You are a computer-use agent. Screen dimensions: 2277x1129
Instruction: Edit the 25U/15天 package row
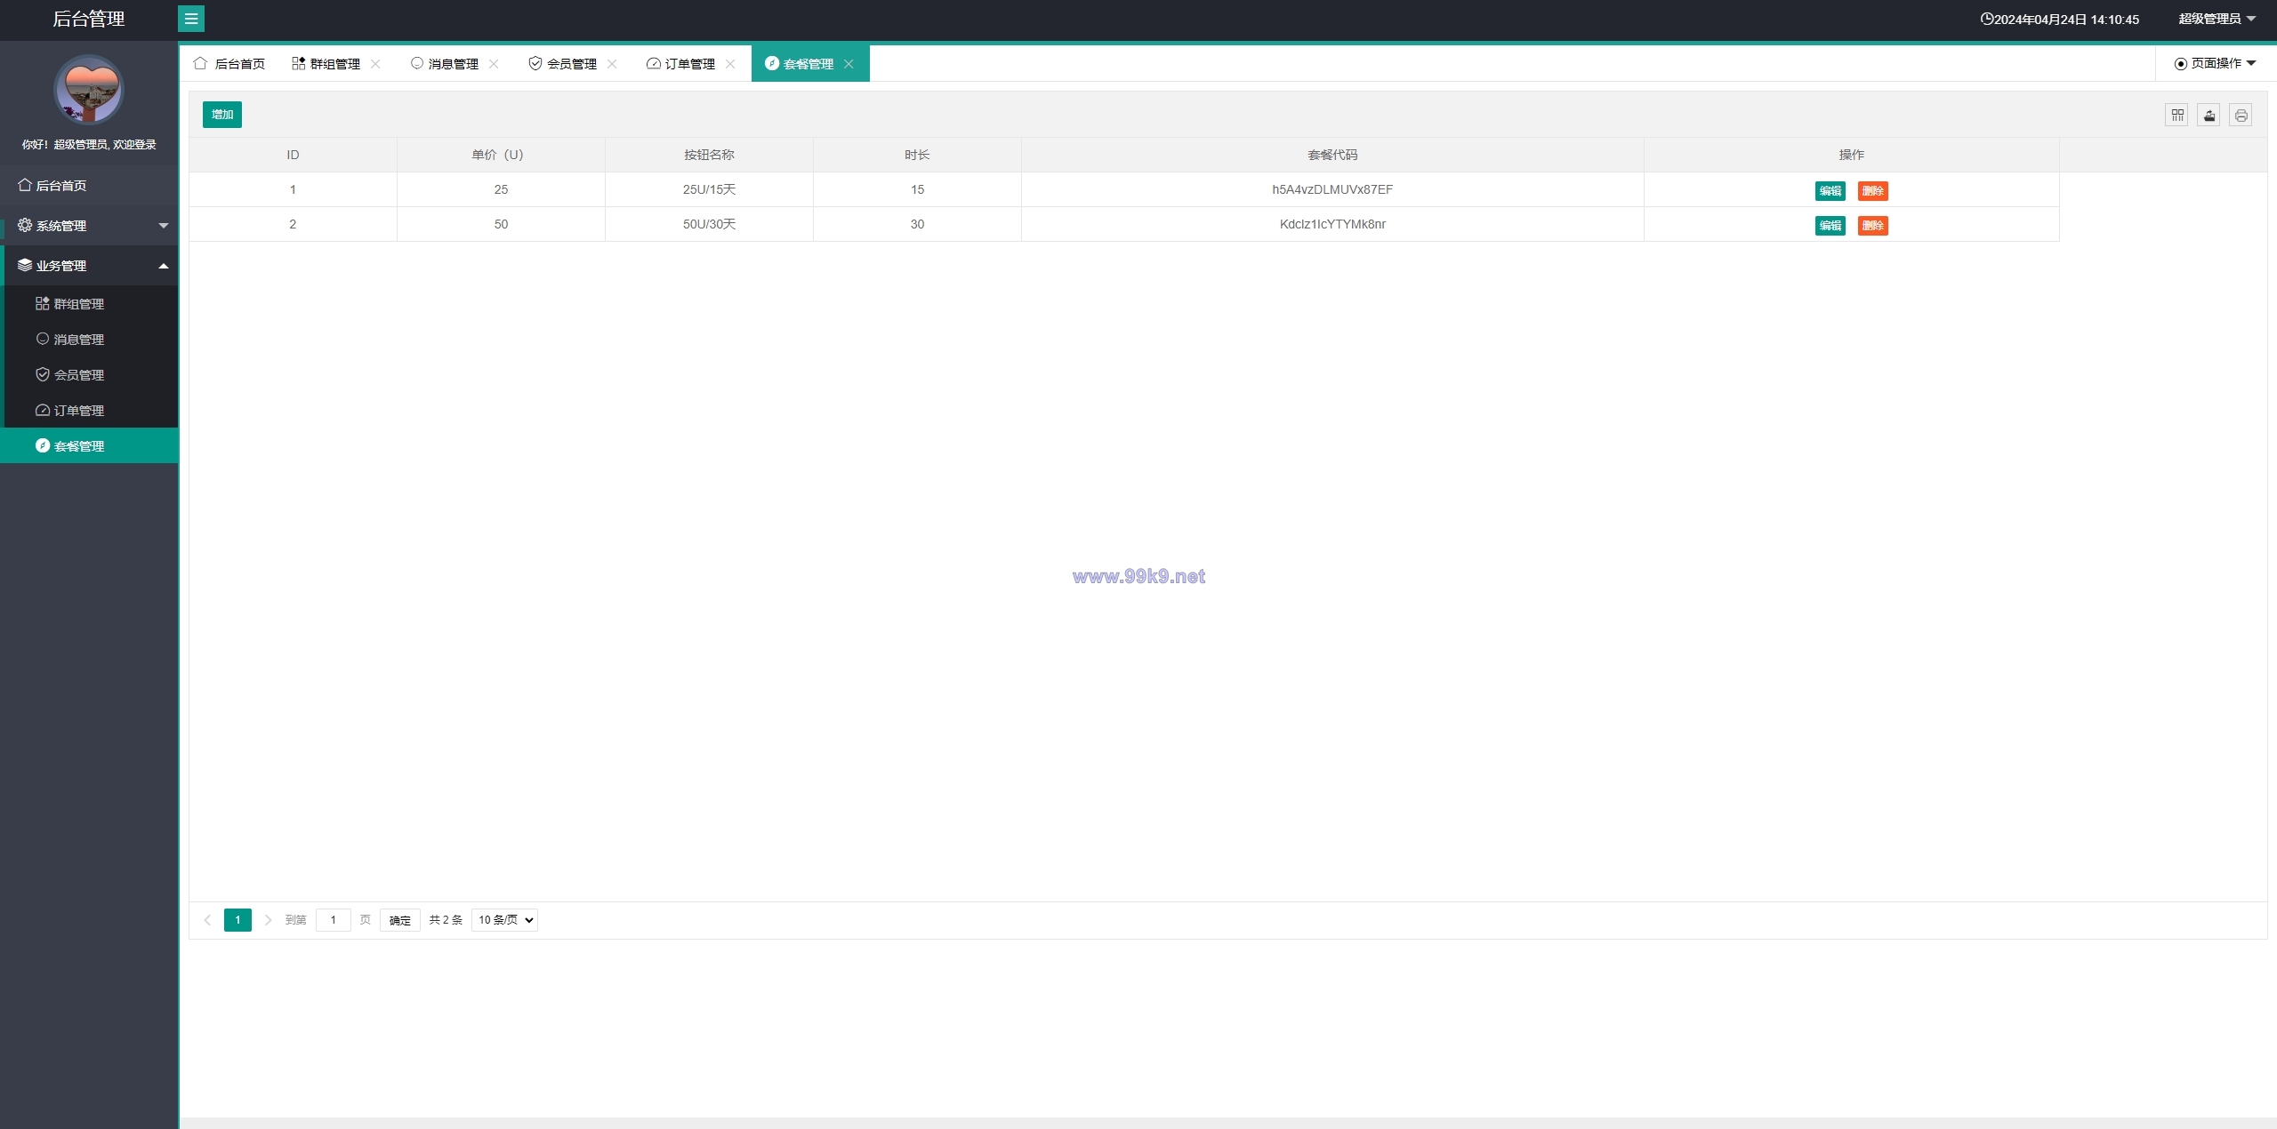(1830, 191)
